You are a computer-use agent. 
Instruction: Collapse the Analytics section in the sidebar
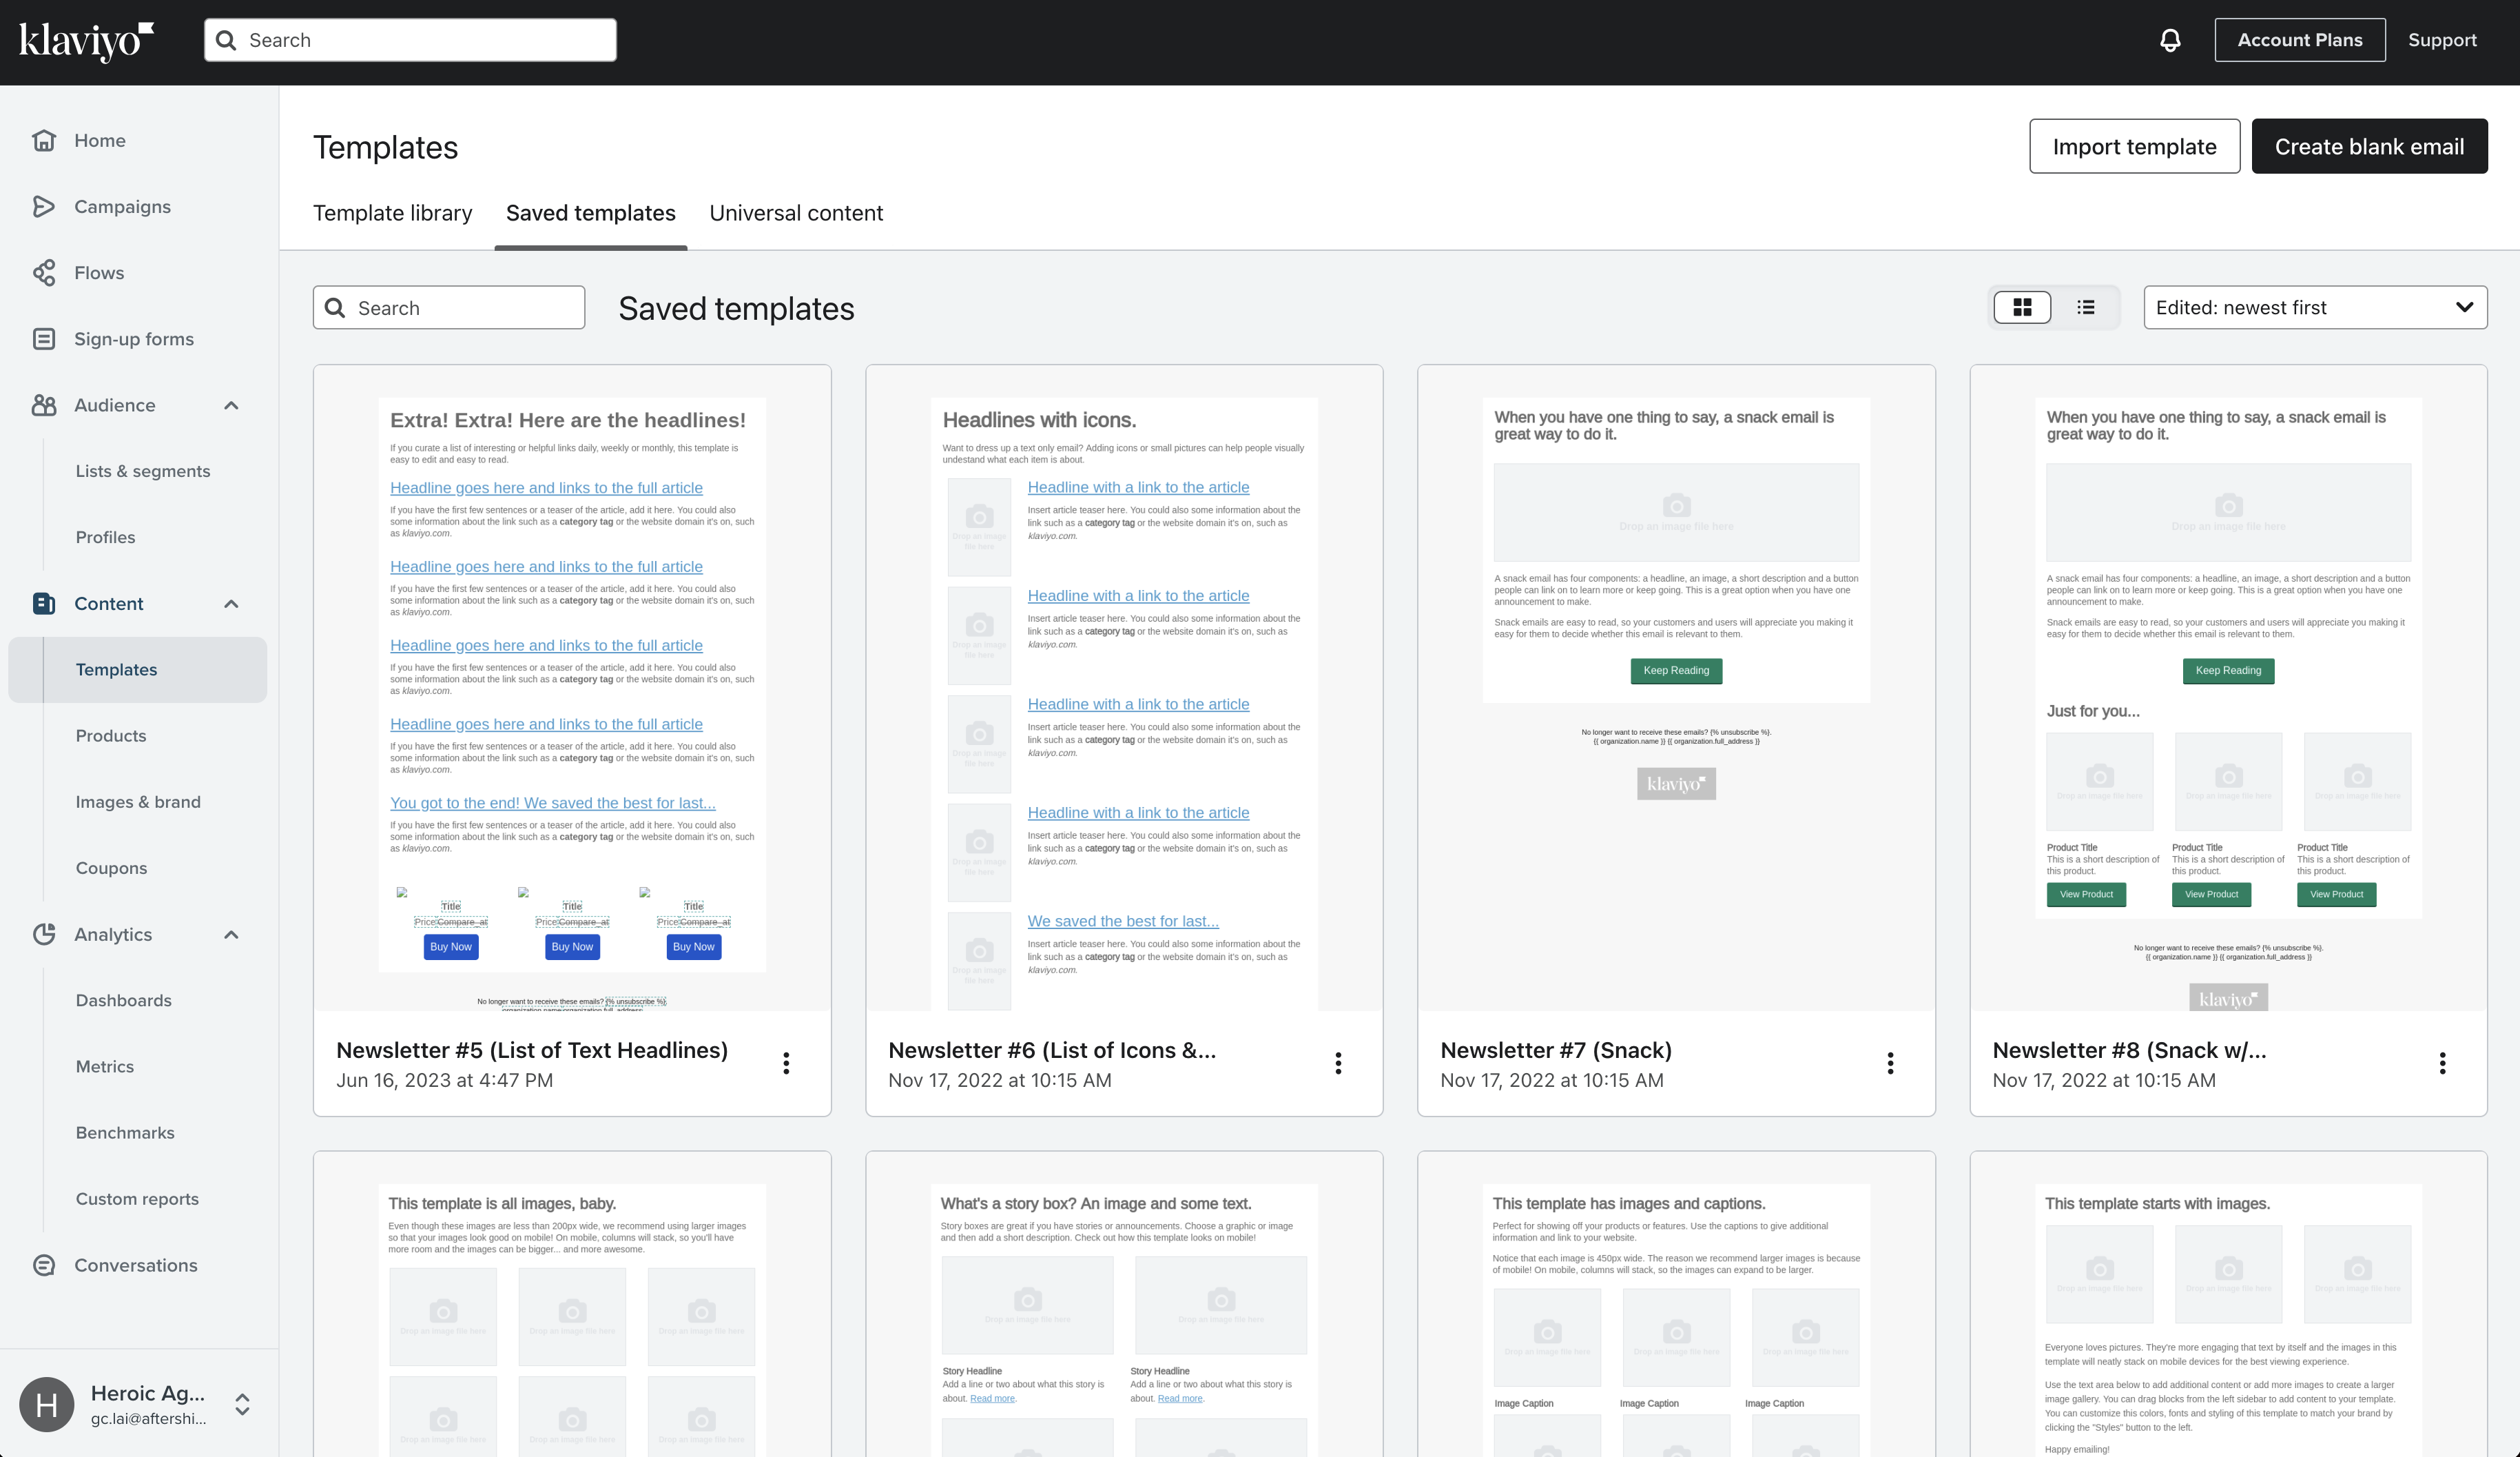pyautogui.click(x=231, y=935)
